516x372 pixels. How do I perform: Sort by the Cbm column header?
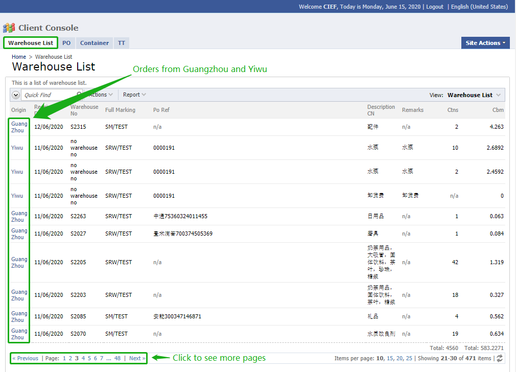click(x=498, y=110)
